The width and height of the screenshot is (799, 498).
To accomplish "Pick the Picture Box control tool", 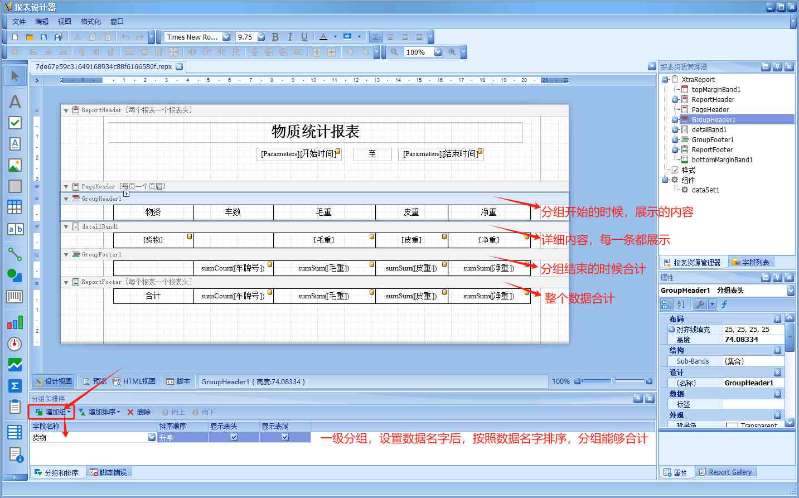I will point(15,165).
